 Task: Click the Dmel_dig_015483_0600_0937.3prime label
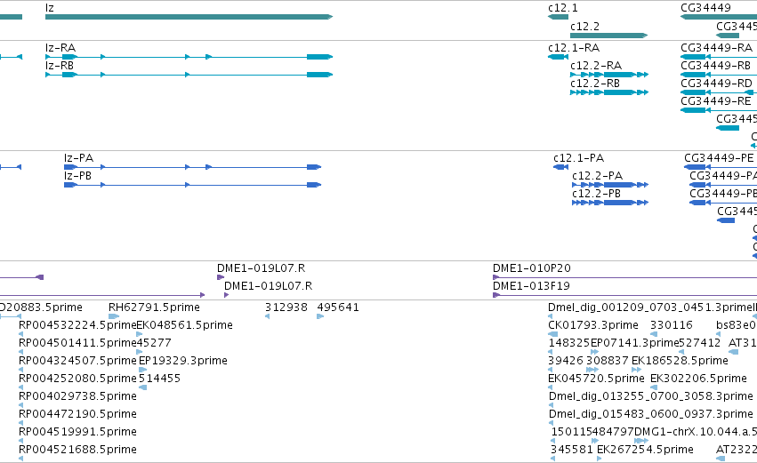click(x=651, y=414)
